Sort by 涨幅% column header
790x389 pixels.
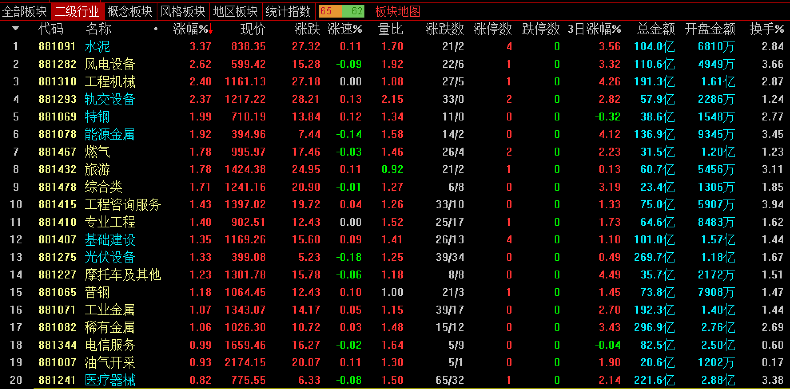pyautogui.click(x=193, y=29)
